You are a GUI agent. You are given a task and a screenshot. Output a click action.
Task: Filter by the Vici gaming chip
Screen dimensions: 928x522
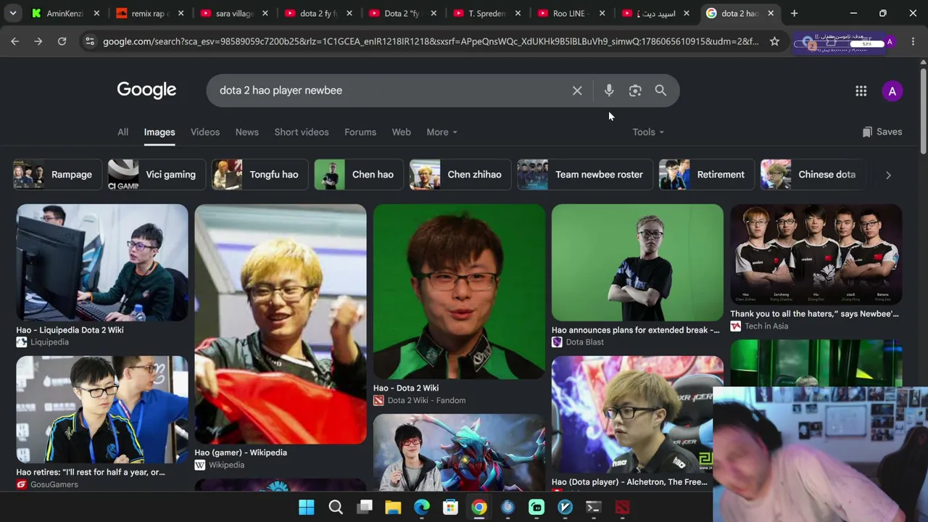(156, 175)
